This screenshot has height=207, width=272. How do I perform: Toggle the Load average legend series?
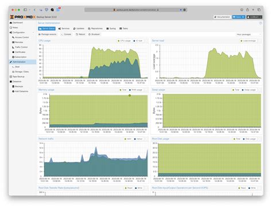pos(248,41)
